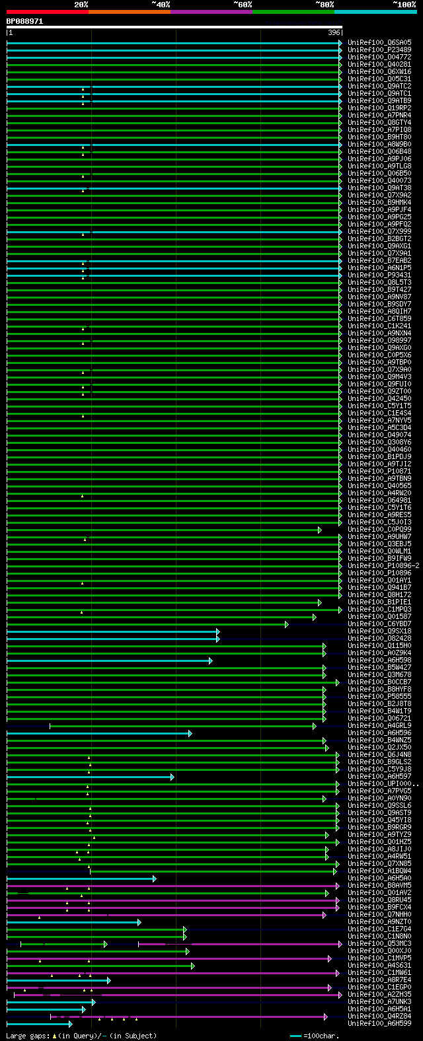Select the UniRef100_B7EAB2 label
The width and height of the screenshot is (423, 1041).
tap(379, 261)
